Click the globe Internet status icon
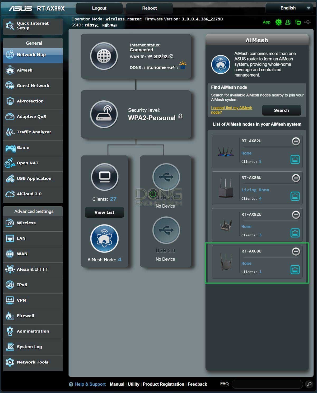Screen dimensions: 317x393 point(104,56)
